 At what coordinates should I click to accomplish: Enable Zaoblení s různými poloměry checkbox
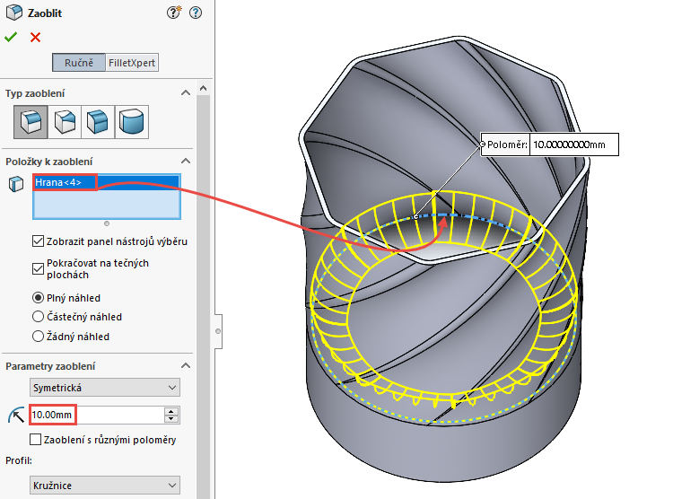(x=36, y=439)
